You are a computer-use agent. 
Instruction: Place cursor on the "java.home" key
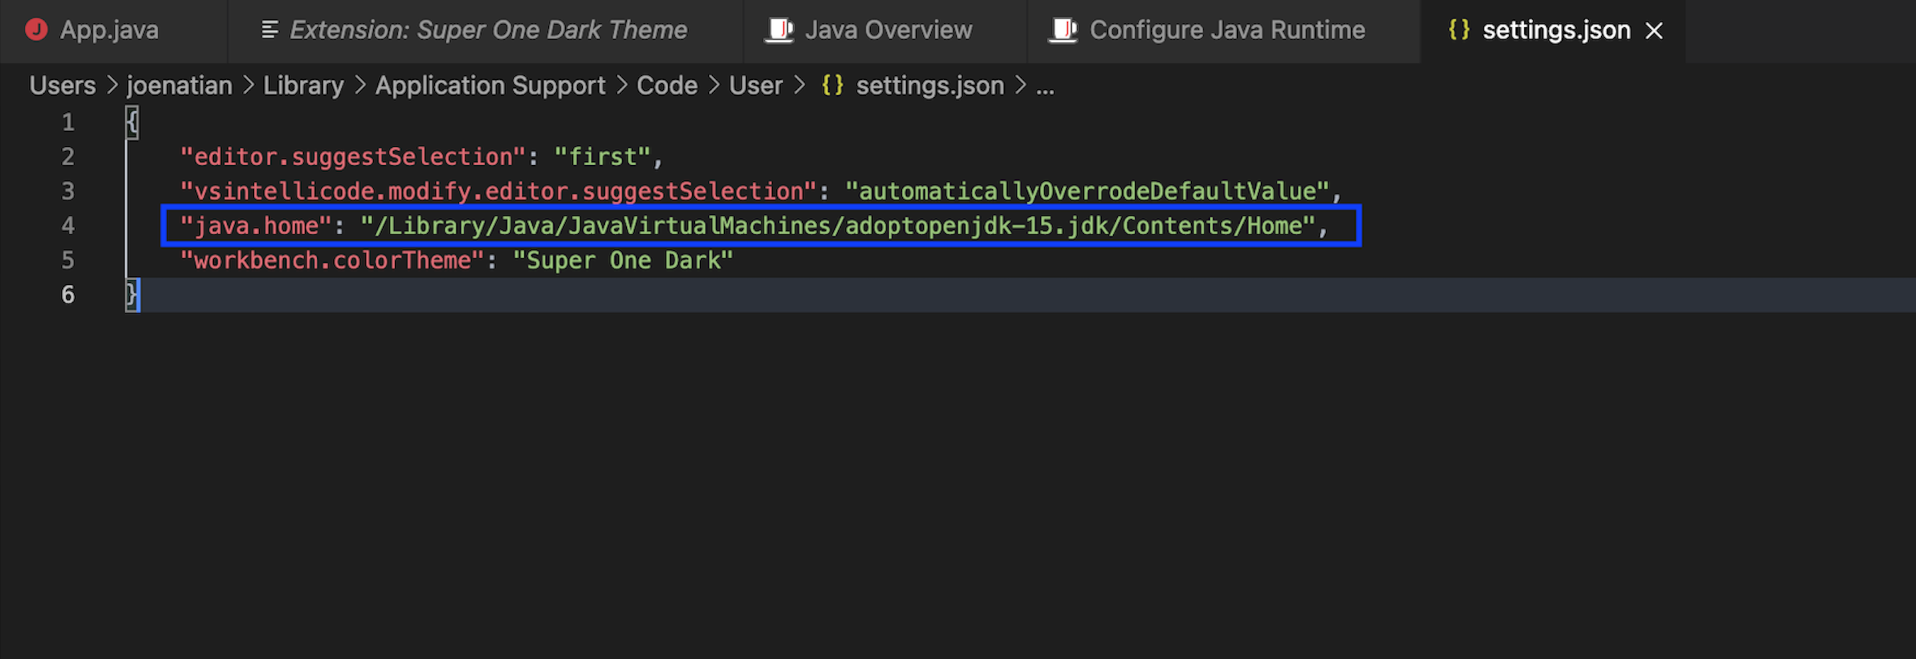(x=256, y=226)
